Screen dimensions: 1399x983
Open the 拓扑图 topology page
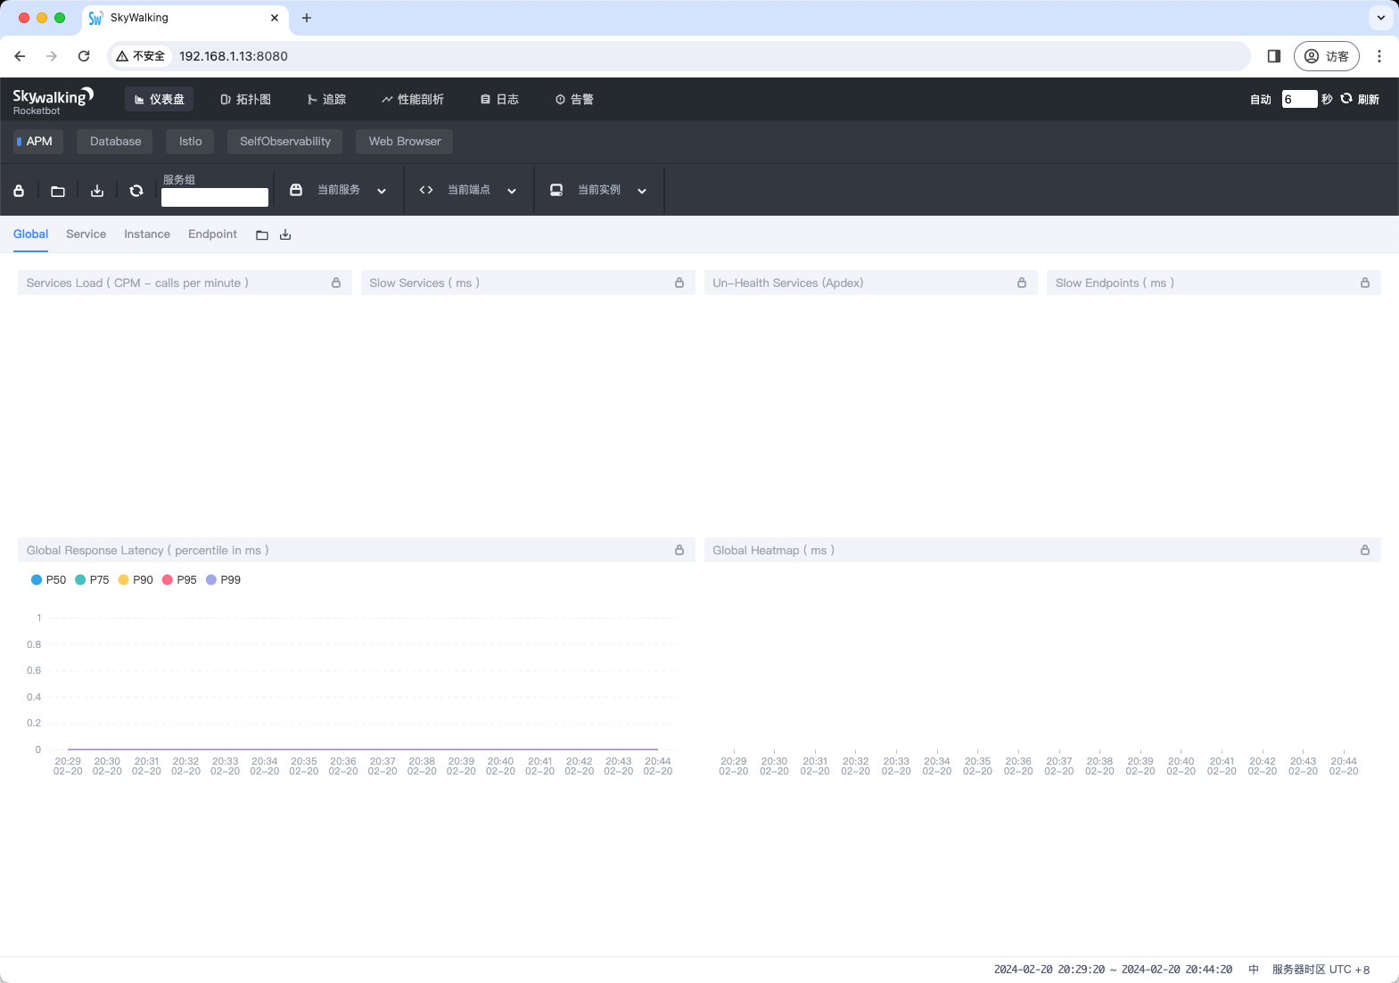tap(245, 99)
